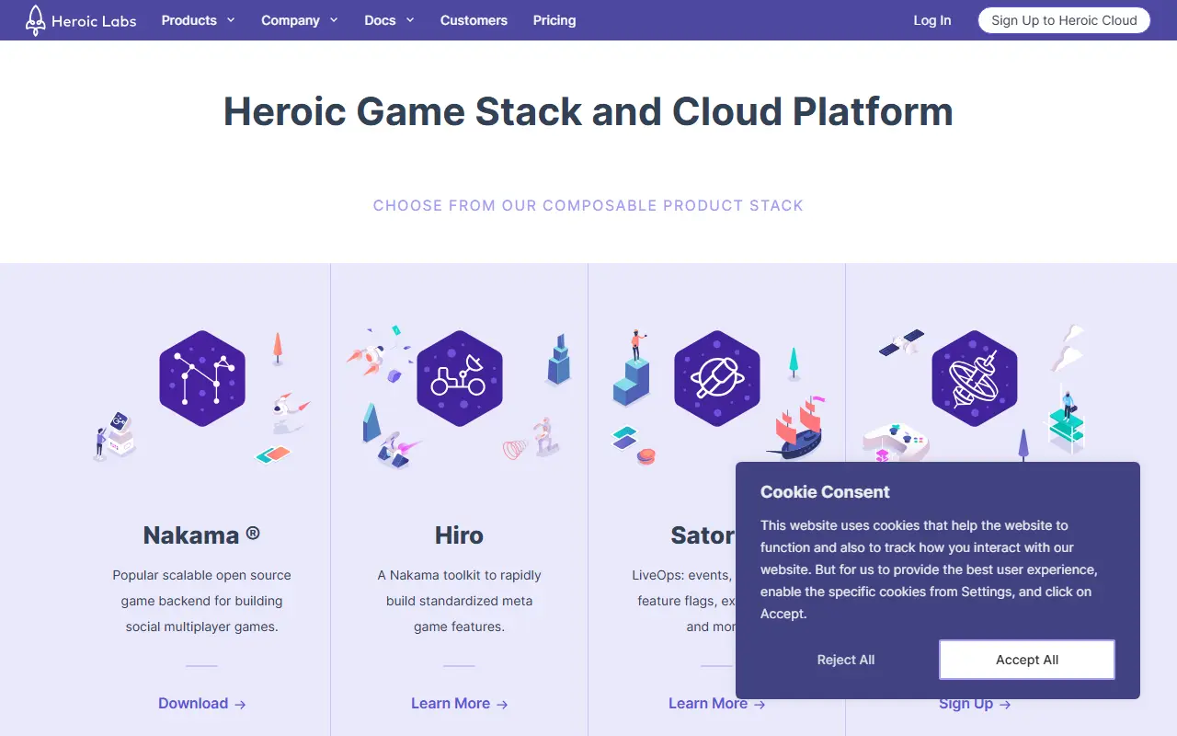Screen dimensions: 1177x736
Task: Click Learn More under Satori
Action: tap(717, 704)
